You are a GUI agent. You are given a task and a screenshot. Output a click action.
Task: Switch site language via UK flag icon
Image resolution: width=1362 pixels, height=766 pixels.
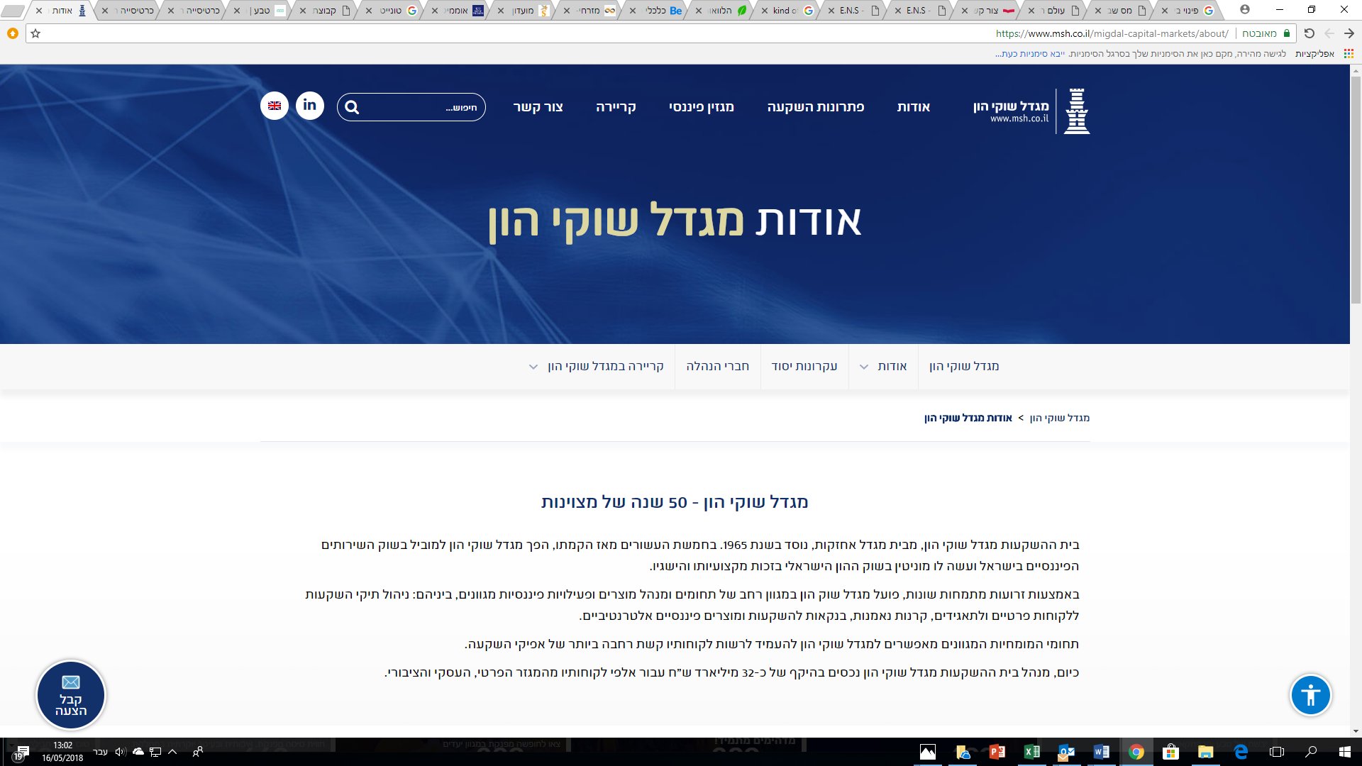point(275,106)
